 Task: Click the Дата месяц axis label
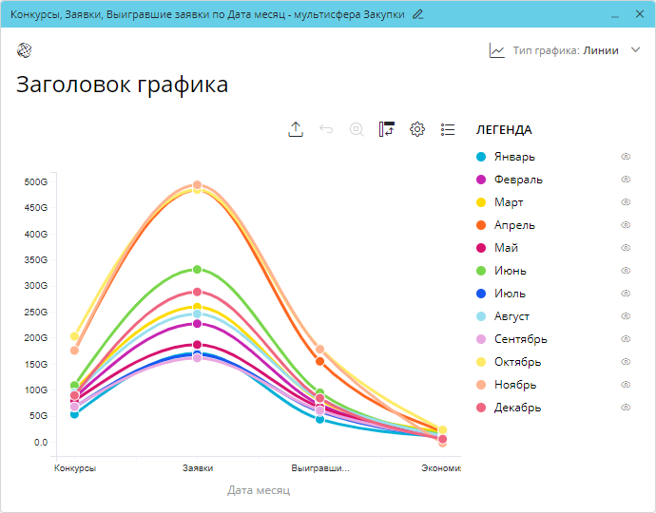[259, 490]
